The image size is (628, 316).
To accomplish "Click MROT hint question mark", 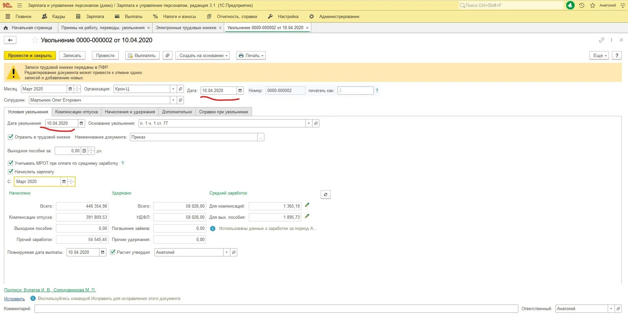I will [x=123, y=163].
